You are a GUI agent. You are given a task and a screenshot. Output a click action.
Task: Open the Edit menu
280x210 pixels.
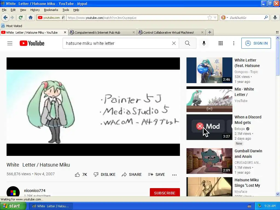click(x=13, y=10)
